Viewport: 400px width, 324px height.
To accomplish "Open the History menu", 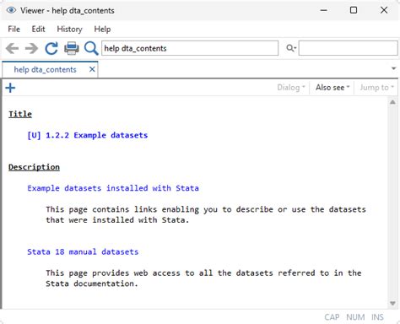I will pos(69,29).
